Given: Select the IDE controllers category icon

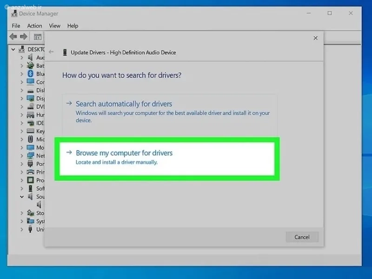Looking at the screenshot, I should pos(30,123).
